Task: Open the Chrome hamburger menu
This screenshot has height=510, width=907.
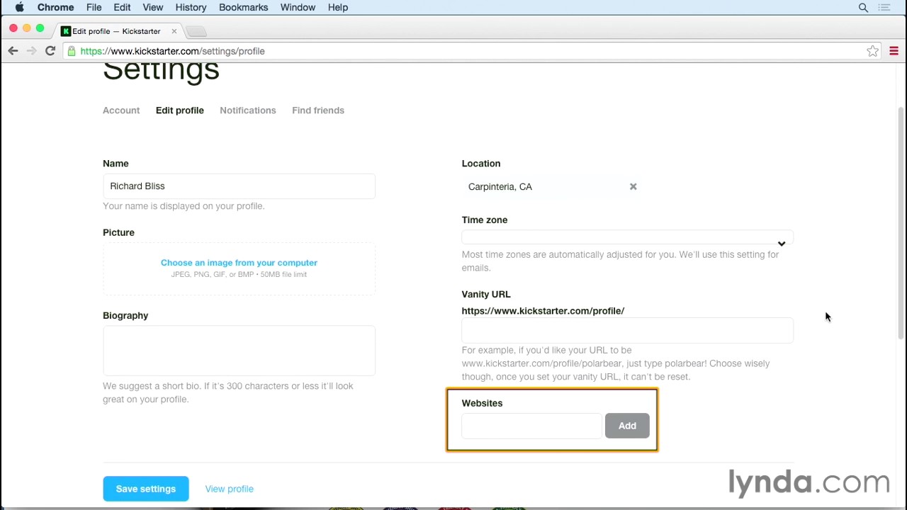Action: (x=894, y=51)
